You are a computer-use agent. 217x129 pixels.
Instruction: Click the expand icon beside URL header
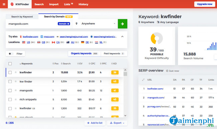click(x=143, y=80)
